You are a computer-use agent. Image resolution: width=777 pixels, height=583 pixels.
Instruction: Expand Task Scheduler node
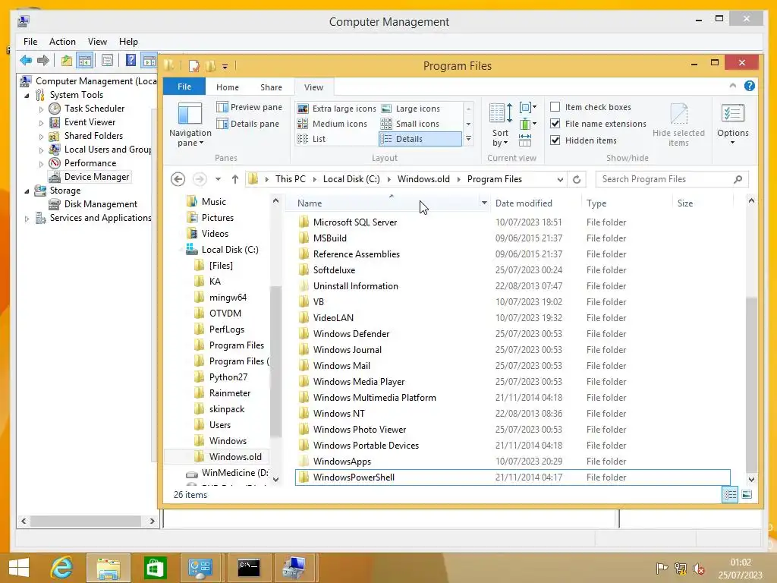coord(41,109)
